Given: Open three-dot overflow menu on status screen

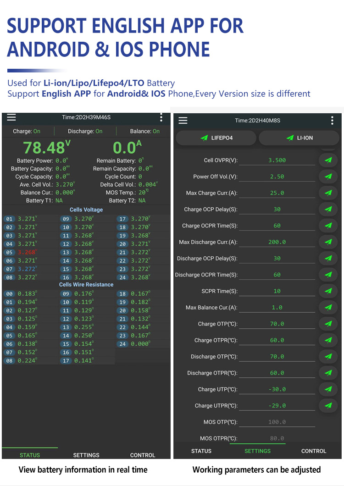Looking at the screenshot, I should [161, 117].
